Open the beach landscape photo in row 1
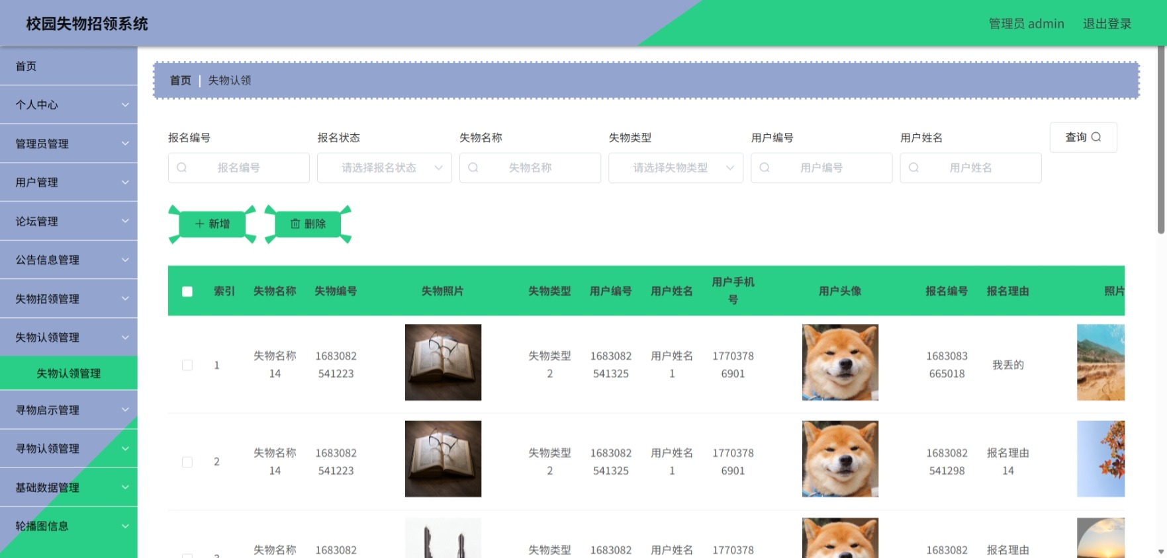The image size is (1167, 558). 1101,362
